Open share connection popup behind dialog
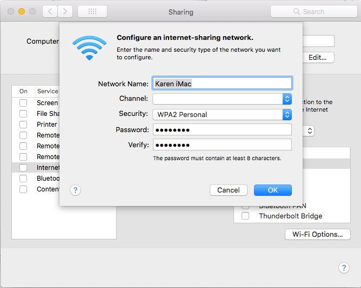The height and width of the screenshot is (288, 361). coord(310,131)
